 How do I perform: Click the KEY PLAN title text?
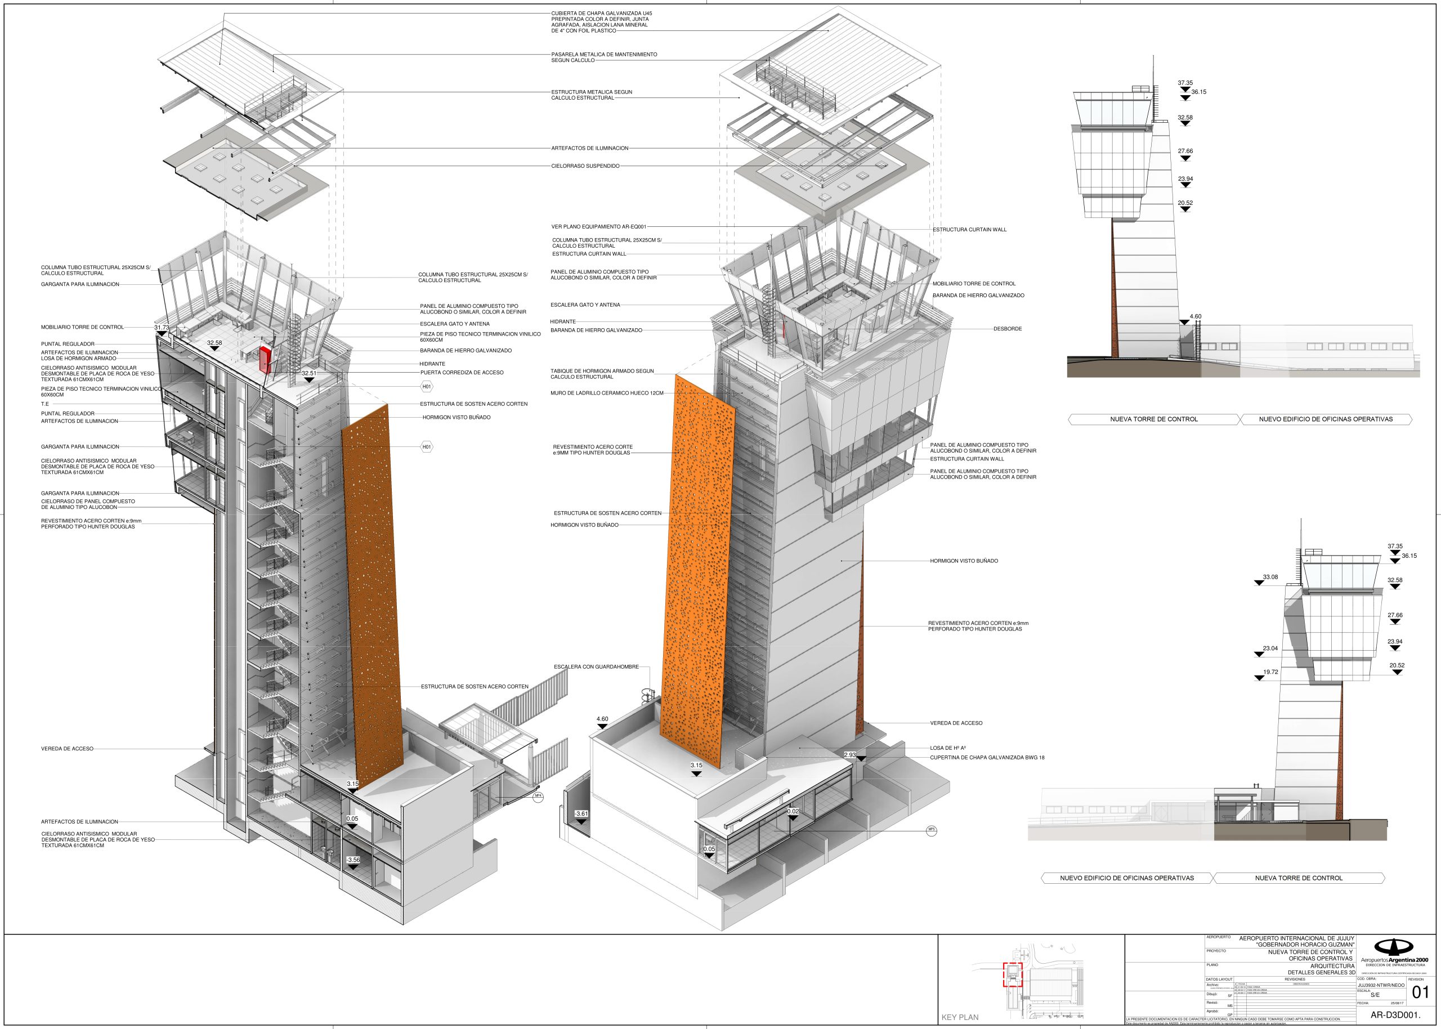pos(960,1018)
